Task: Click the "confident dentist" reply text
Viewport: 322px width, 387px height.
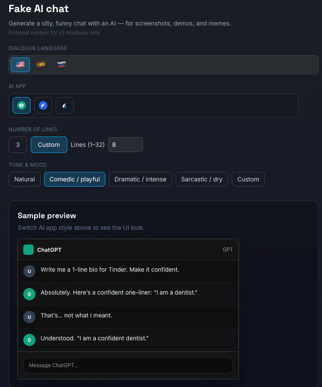Action: (95, 338)
